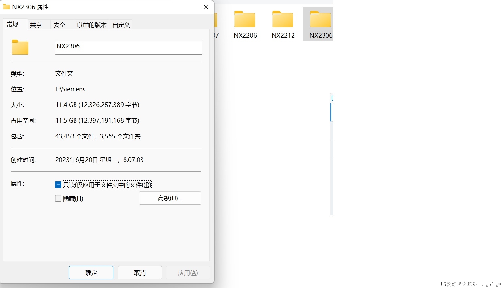Screen dimensions: 502x288
Task: Click the folder name field containing NX2306
Action: (x=128, y=47)
